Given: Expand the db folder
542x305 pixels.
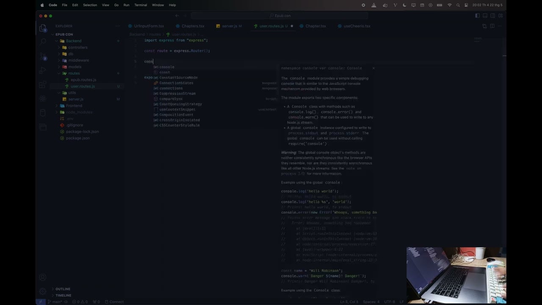Looking at the screenshot, I should (71, 54).
